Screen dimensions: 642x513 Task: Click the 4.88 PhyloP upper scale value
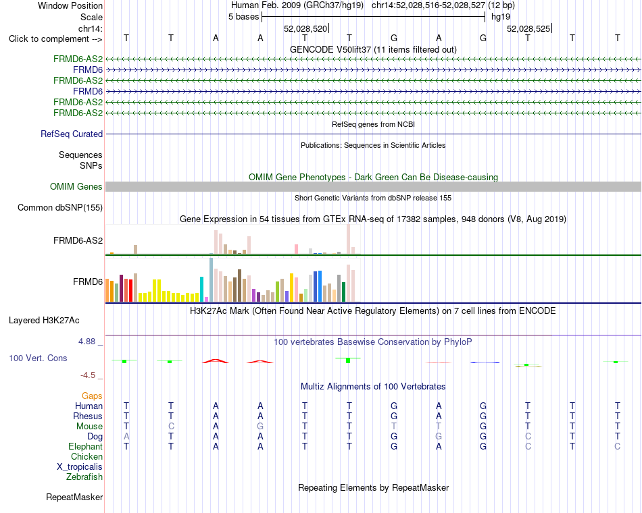click(x=87, y=341)
